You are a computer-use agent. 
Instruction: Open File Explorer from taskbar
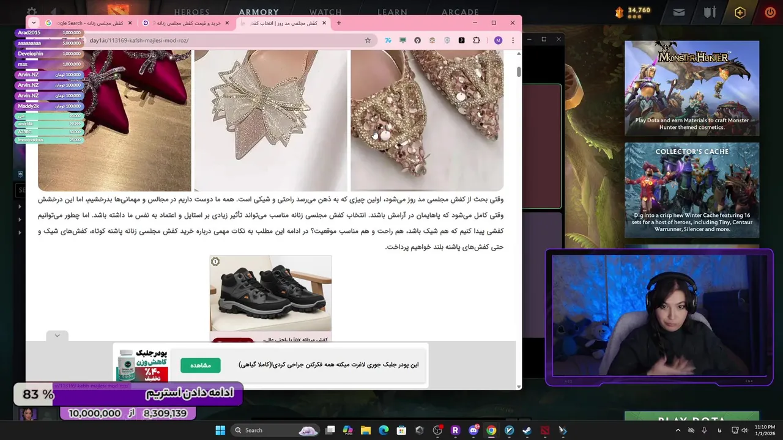tap(366, 430)
